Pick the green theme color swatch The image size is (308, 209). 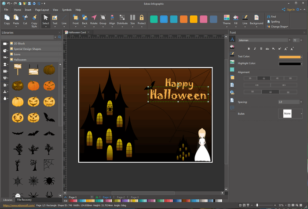coord(154,19)
